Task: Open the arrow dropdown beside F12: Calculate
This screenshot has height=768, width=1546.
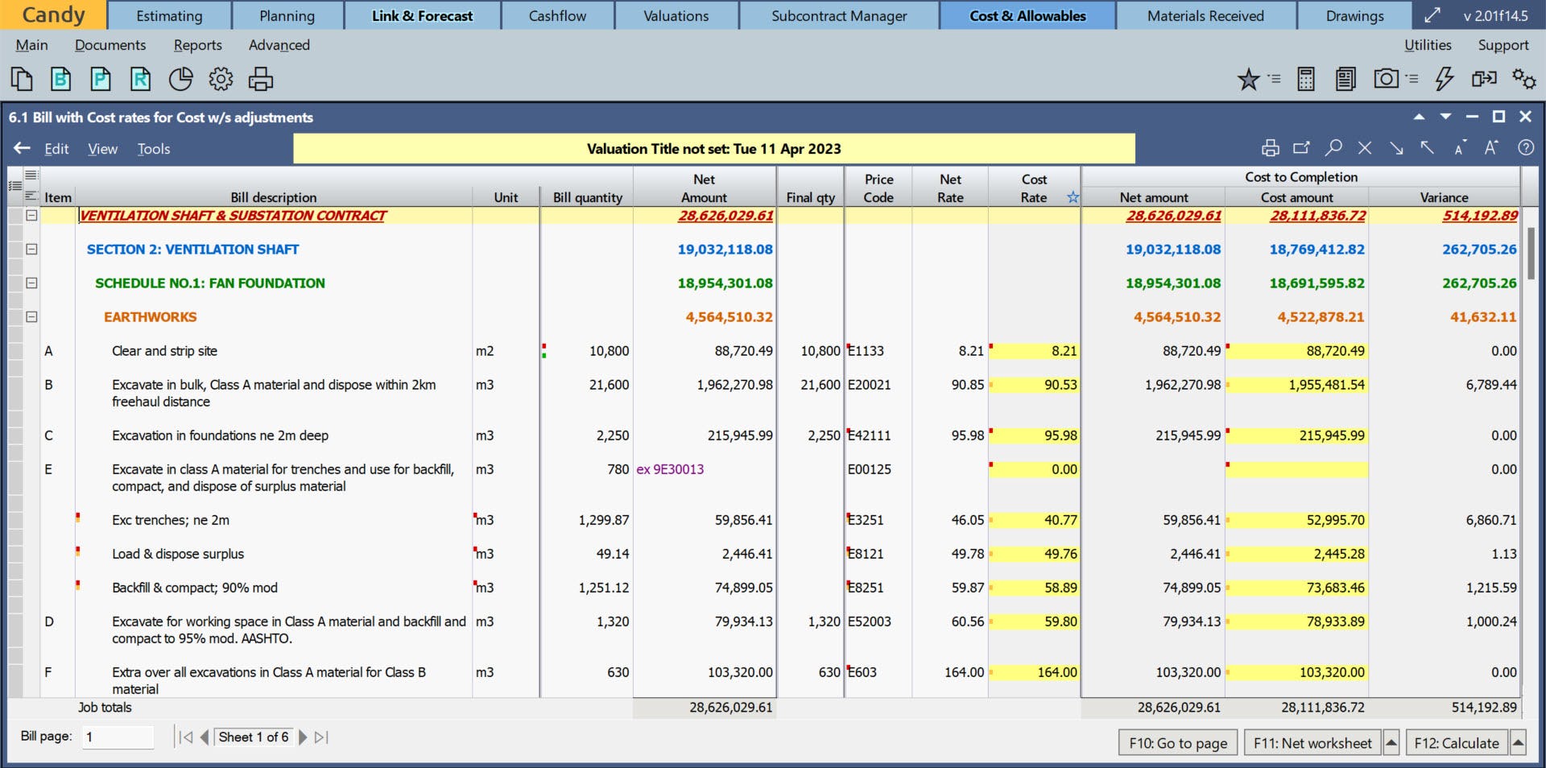Action: tap(1518, 742)
